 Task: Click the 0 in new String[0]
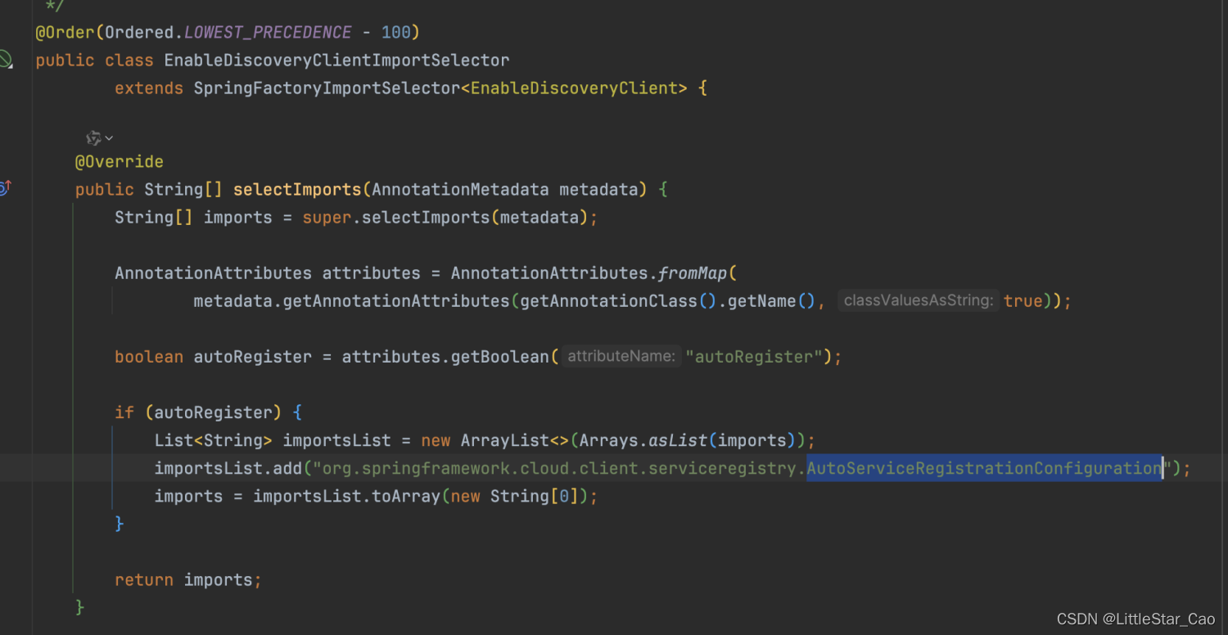point(564,496)
